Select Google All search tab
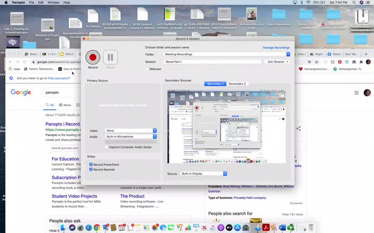 (x=49, y=105)
